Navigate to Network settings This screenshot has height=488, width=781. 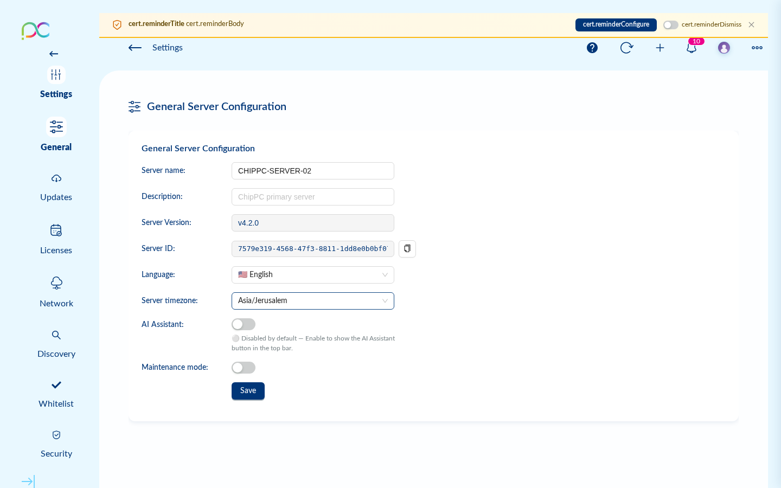tap(56, 292)
